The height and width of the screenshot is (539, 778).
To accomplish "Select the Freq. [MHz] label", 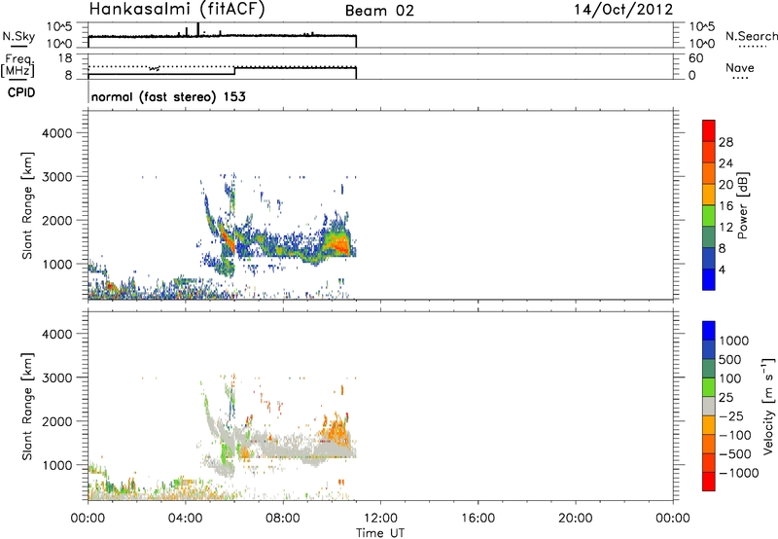I will click(18, 66).
